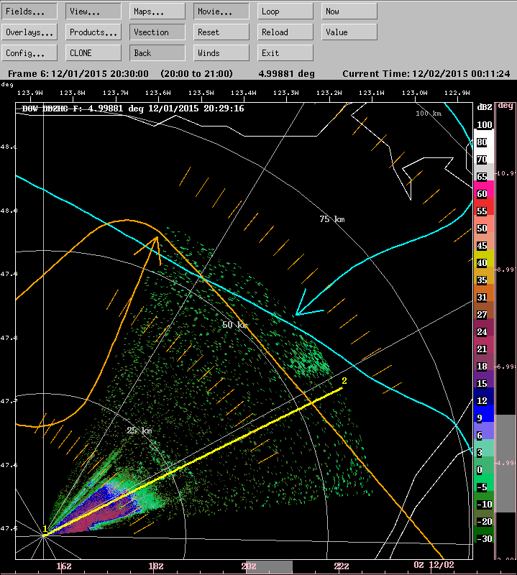Click the 4.99 deg elevation bar
Screen dimensions: 517x575
click(505, 463)
